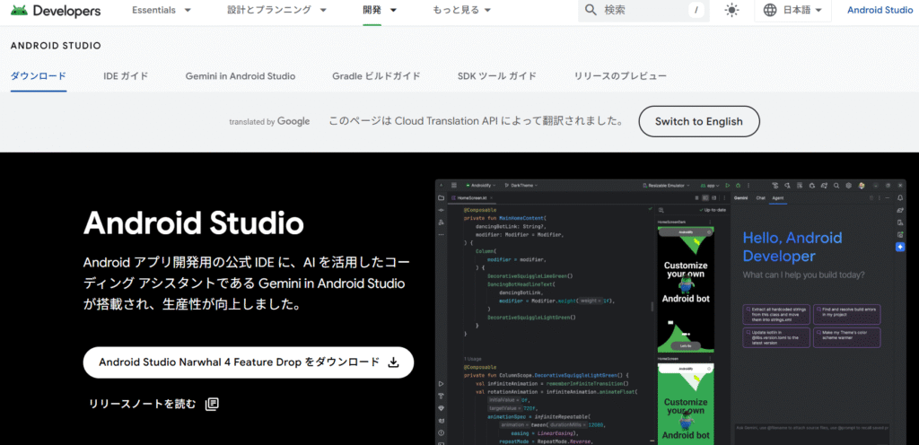The height and width of the screenshot is (445, 919).
Task: Switch to the IDE ガイド tab
Action: click(x=126, y=76)
